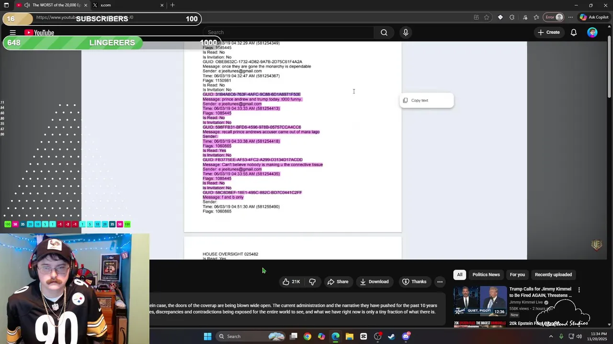Open the Jimmy Kimmel Live channel link
Viewport: 613px width, 344px height.
click(x=526, y=302)
